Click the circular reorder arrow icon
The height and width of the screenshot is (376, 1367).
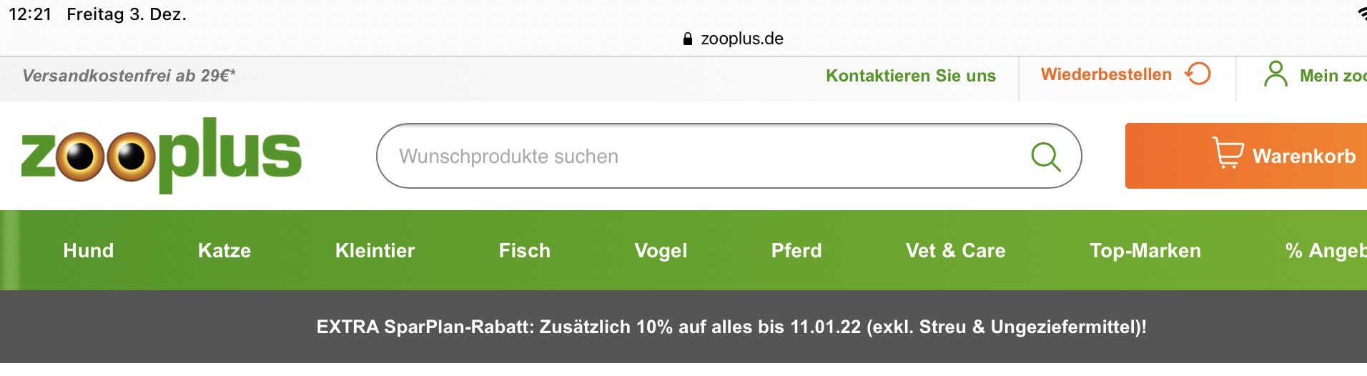coord(1198,74)
